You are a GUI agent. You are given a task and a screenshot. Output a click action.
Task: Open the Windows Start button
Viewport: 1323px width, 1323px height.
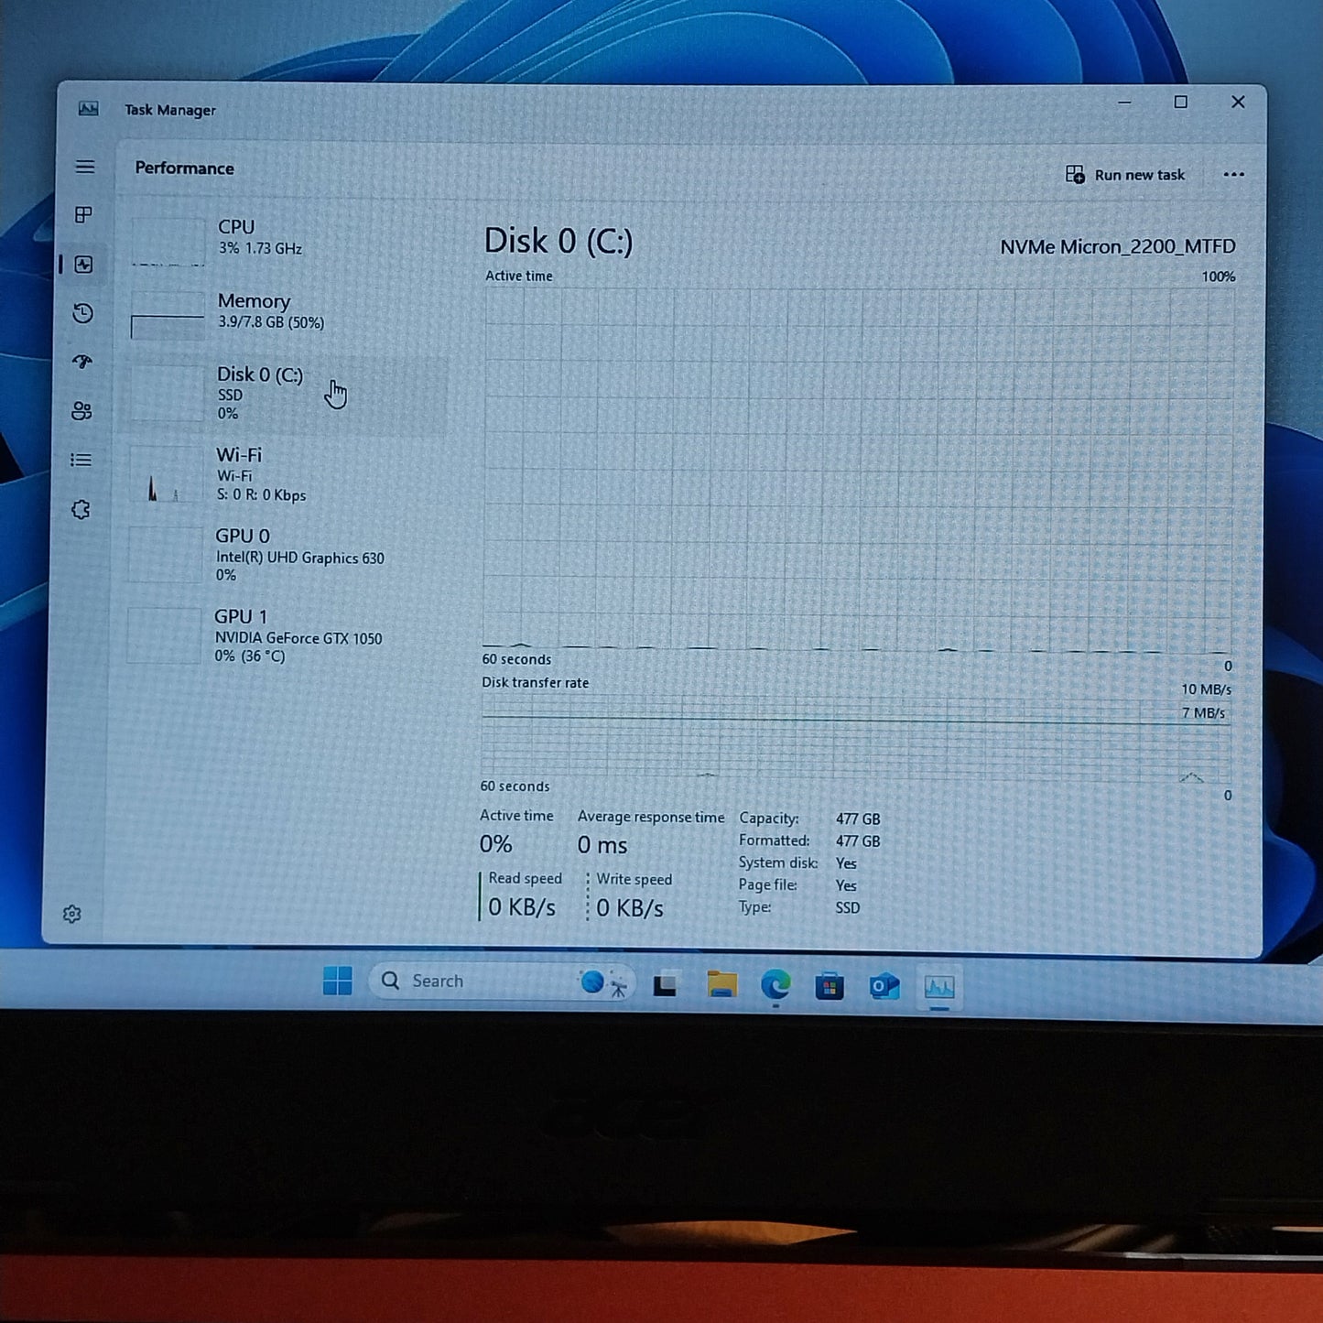[338, 981]
